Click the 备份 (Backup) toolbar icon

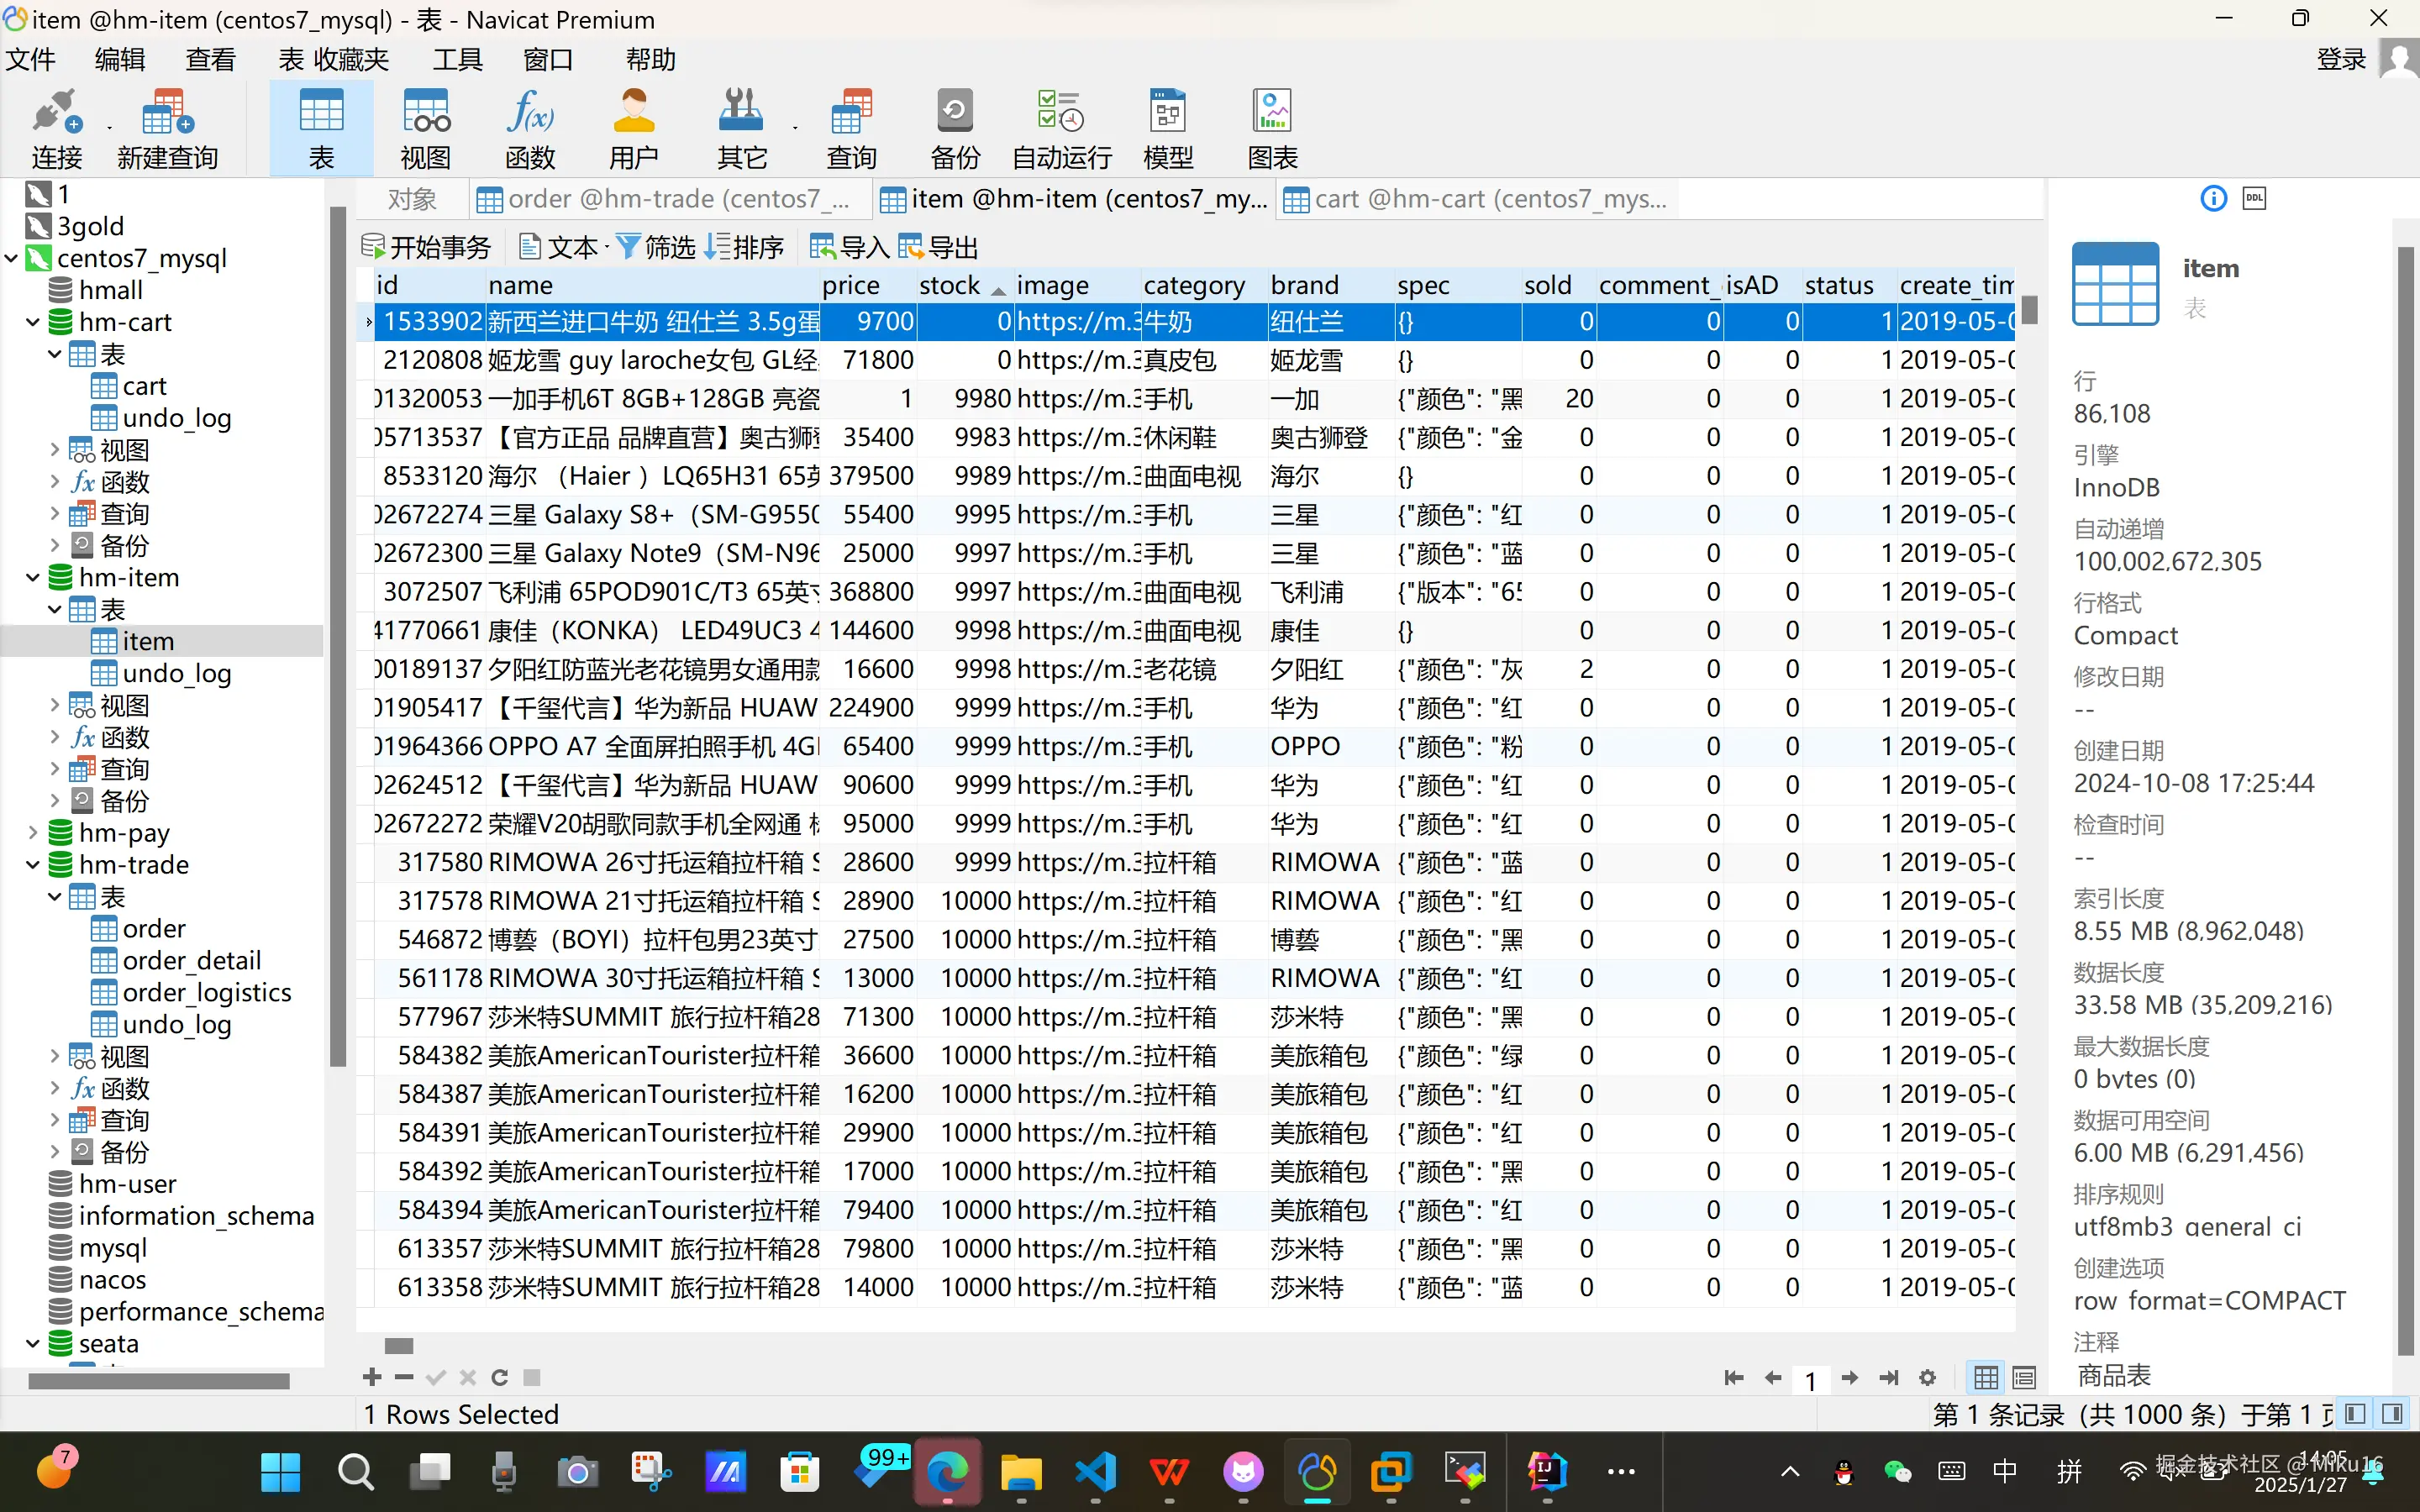point(954,128)
